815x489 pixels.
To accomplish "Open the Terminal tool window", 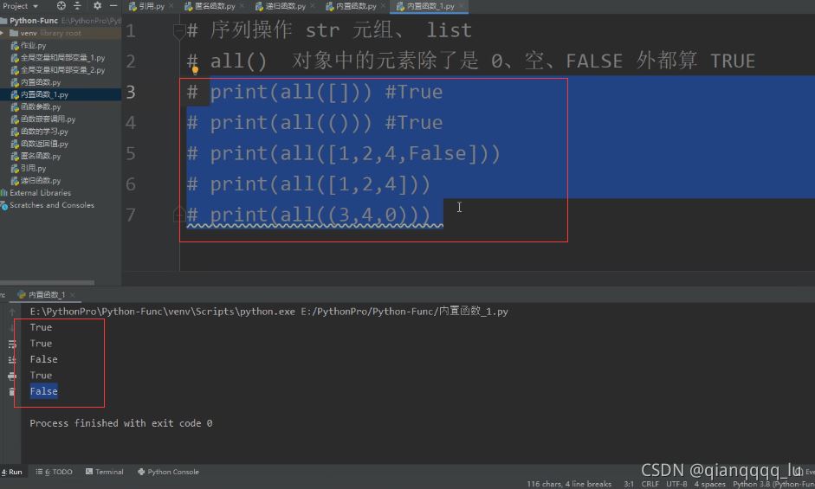I will click(x=105, y=472).
